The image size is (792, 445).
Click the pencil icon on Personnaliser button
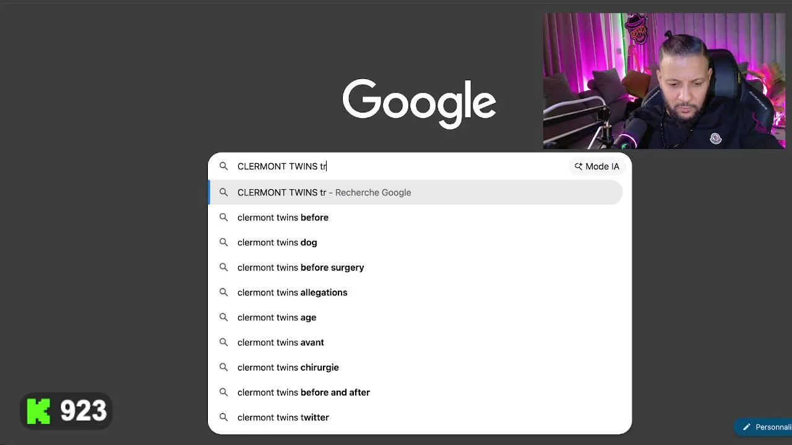[747, 427]
